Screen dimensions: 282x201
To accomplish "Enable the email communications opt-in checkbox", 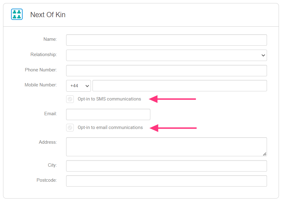I will 70,128.
